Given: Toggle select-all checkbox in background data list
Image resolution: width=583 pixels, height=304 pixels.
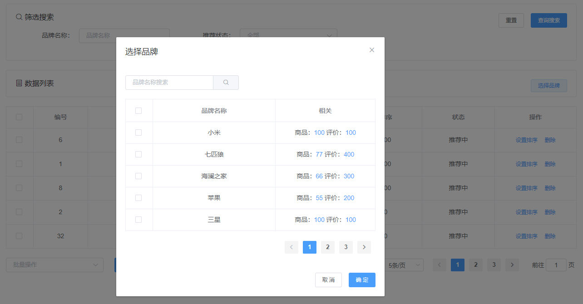Looking at the screenshot, I should 19,117.
